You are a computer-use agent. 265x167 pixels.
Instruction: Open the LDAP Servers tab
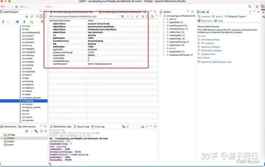tap(27, 127)
